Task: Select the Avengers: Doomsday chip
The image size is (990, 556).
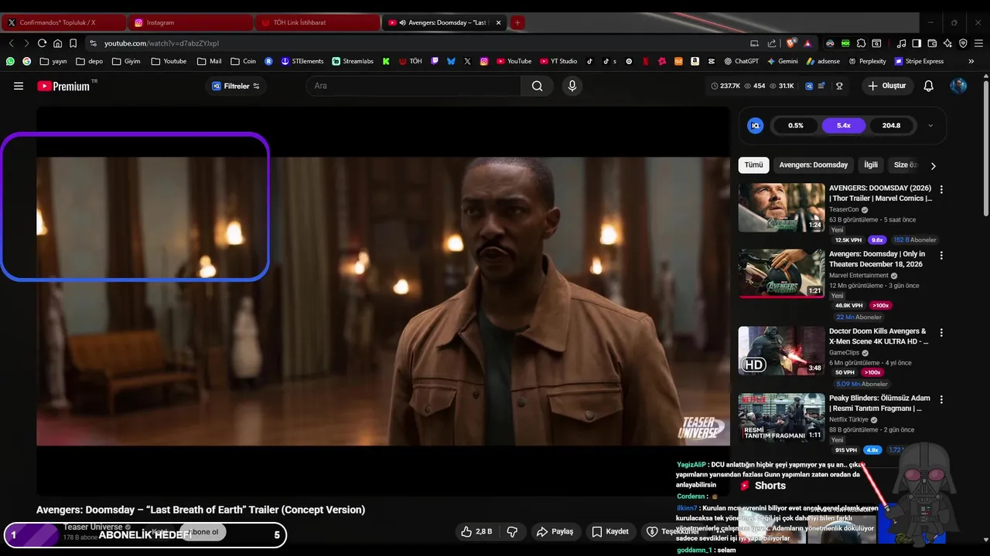Action: (813, 165)
